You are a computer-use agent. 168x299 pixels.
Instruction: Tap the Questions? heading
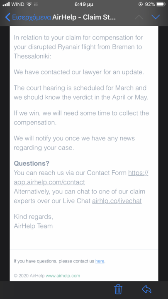pos(32,164)
